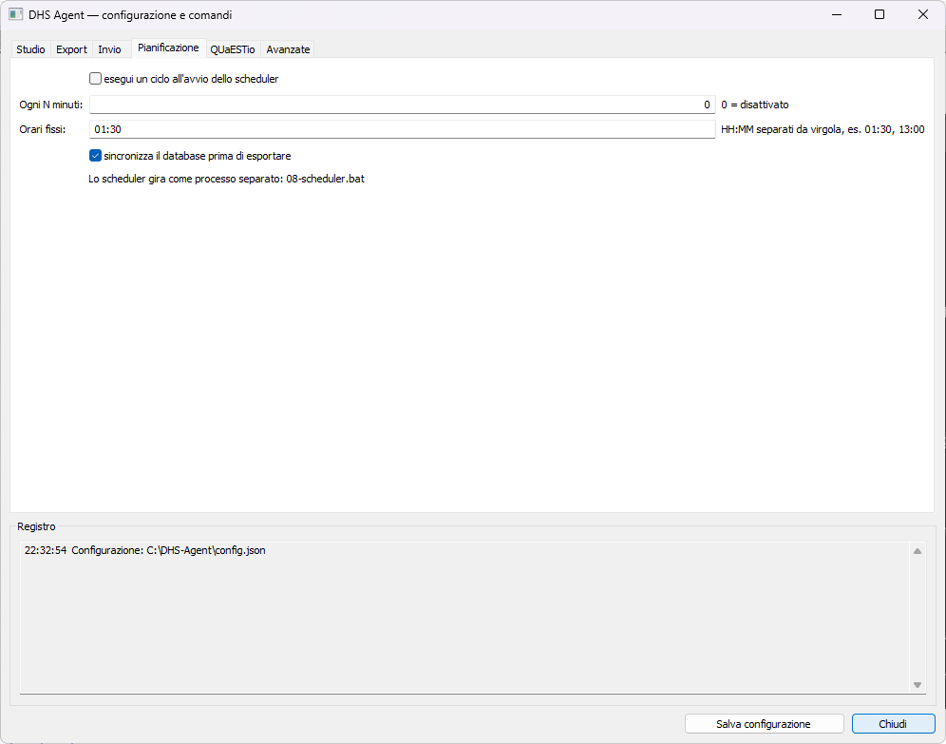Minimize the DHS Agent window
This screenshot has height=744, width=946.
[836, 14]
